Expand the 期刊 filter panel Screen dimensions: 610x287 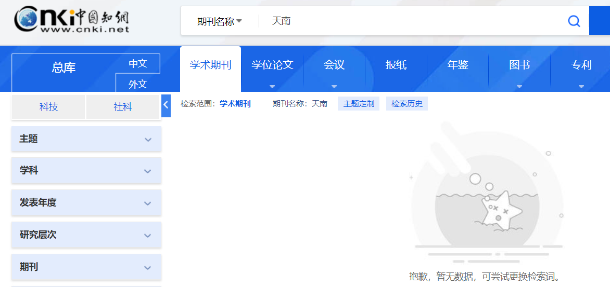[x=86, y=267]
